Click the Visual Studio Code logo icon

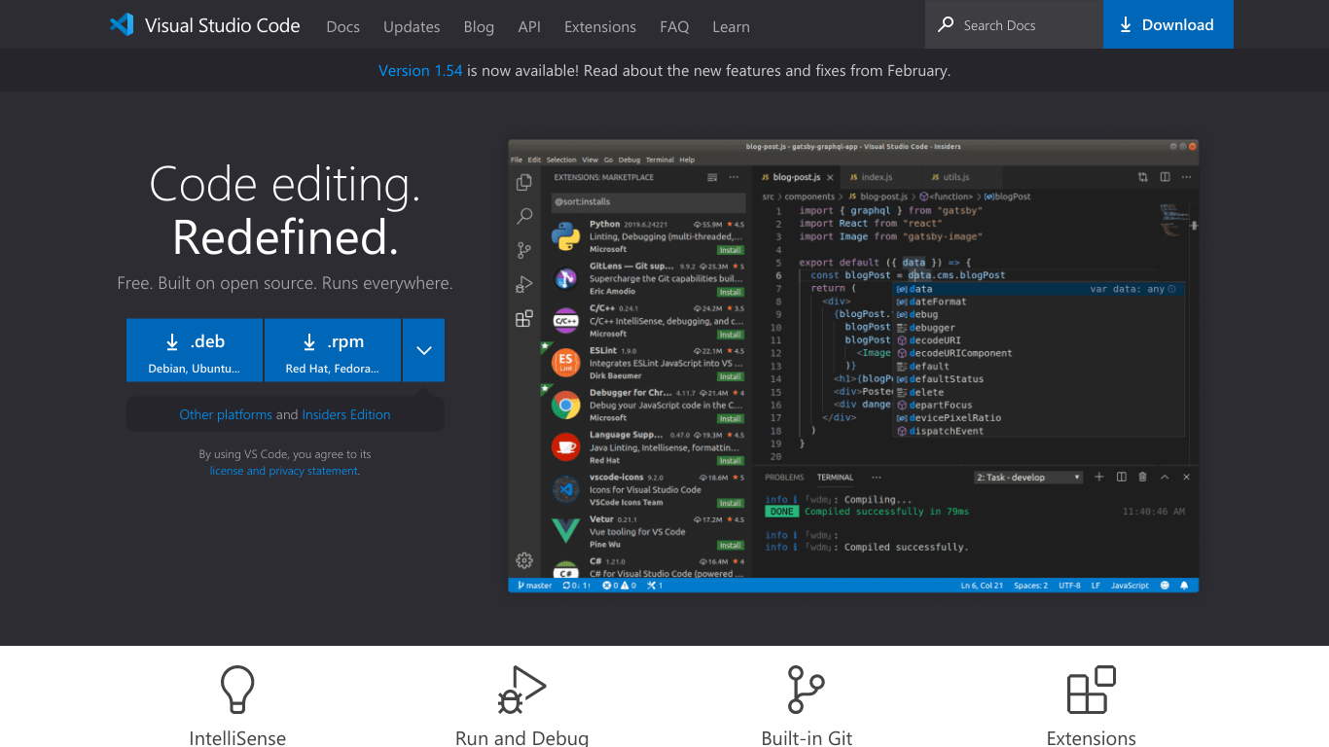click(x=122, y=25)
